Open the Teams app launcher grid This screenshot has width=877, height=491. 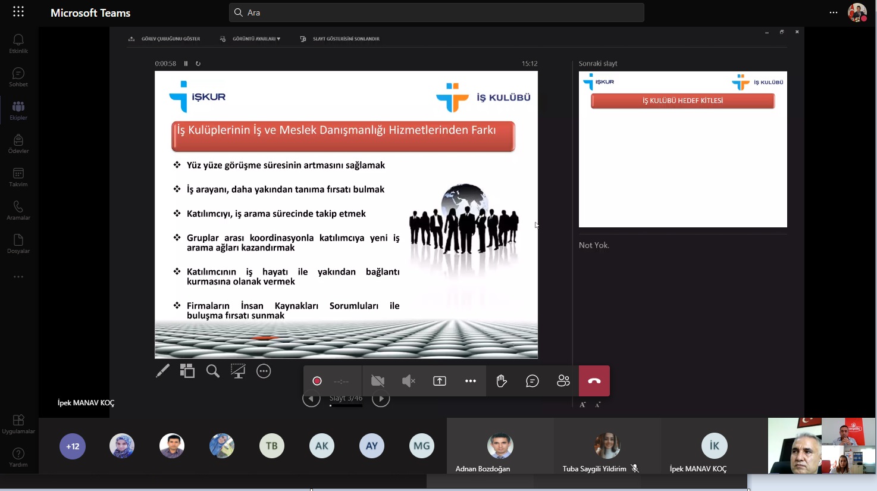(x=18, y=12)
